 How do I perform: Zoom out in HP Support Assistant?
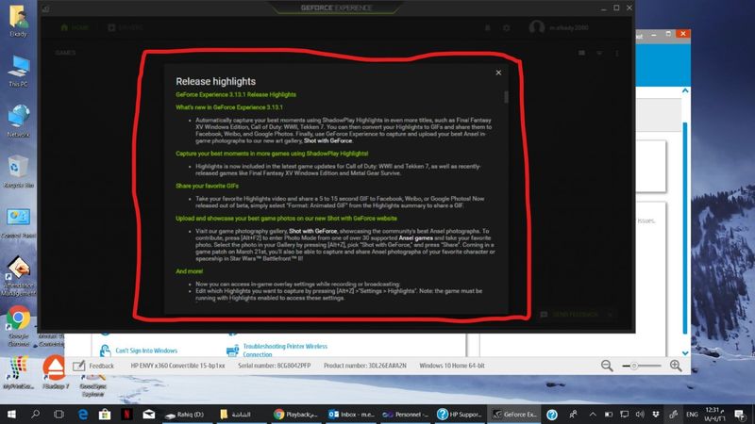607,366
